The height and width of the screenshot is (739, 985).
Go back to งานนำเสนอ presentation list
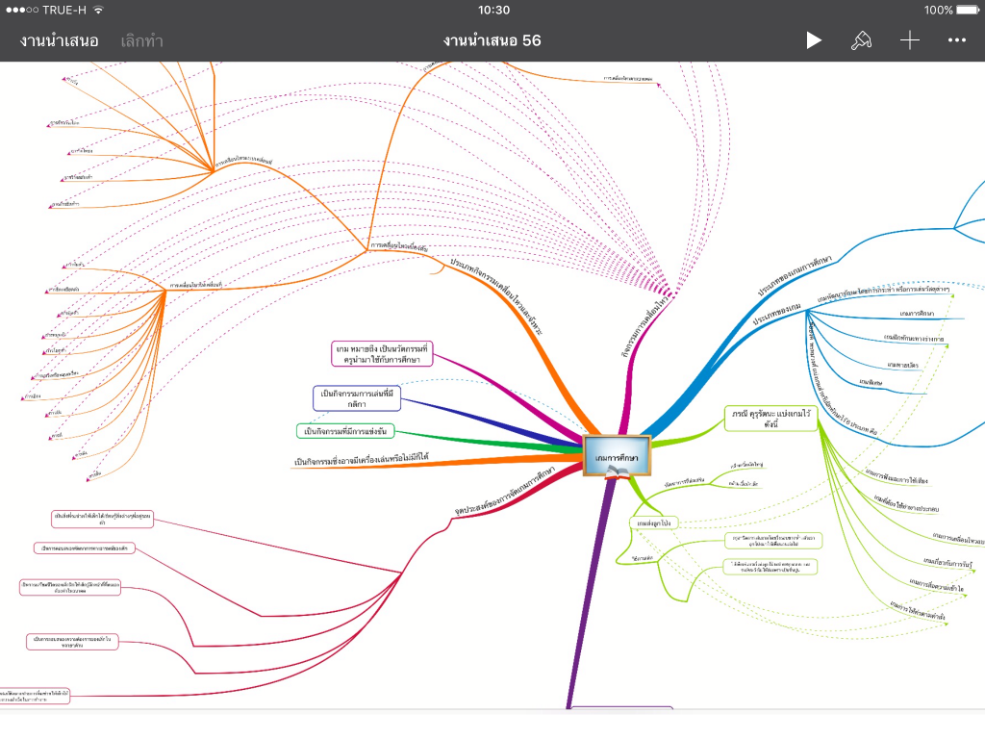click(59, 40)
